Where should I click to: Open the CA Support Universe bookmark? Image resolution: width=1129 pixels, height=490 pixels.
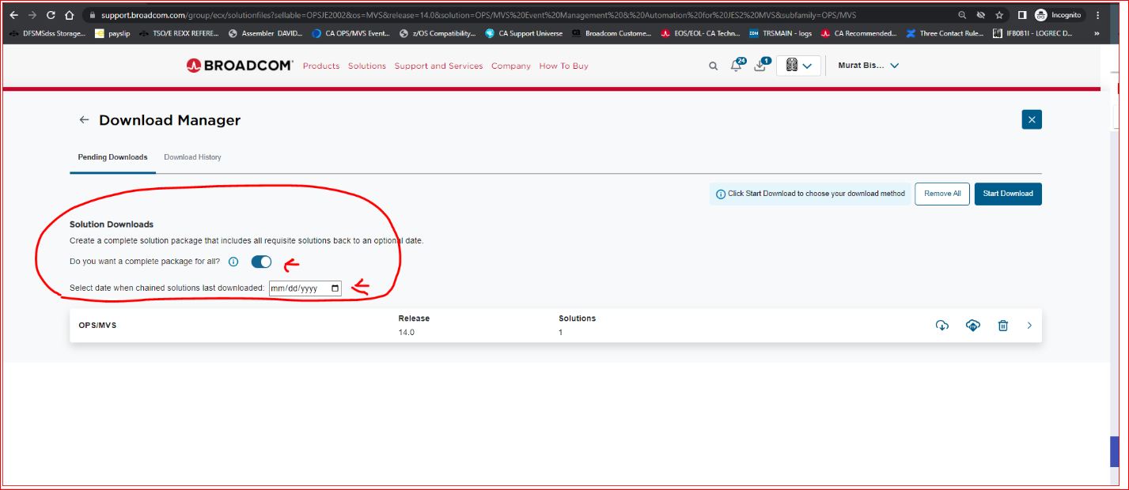[524, 34]
